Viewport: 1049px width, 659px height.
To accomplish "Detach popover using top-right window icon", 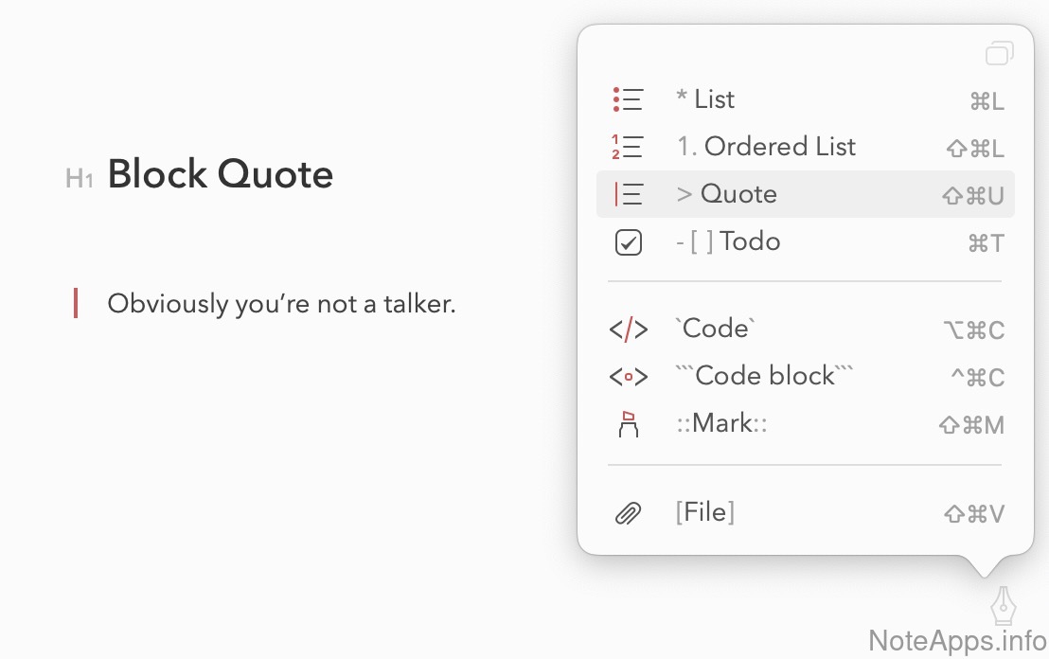I will point(999,53).
